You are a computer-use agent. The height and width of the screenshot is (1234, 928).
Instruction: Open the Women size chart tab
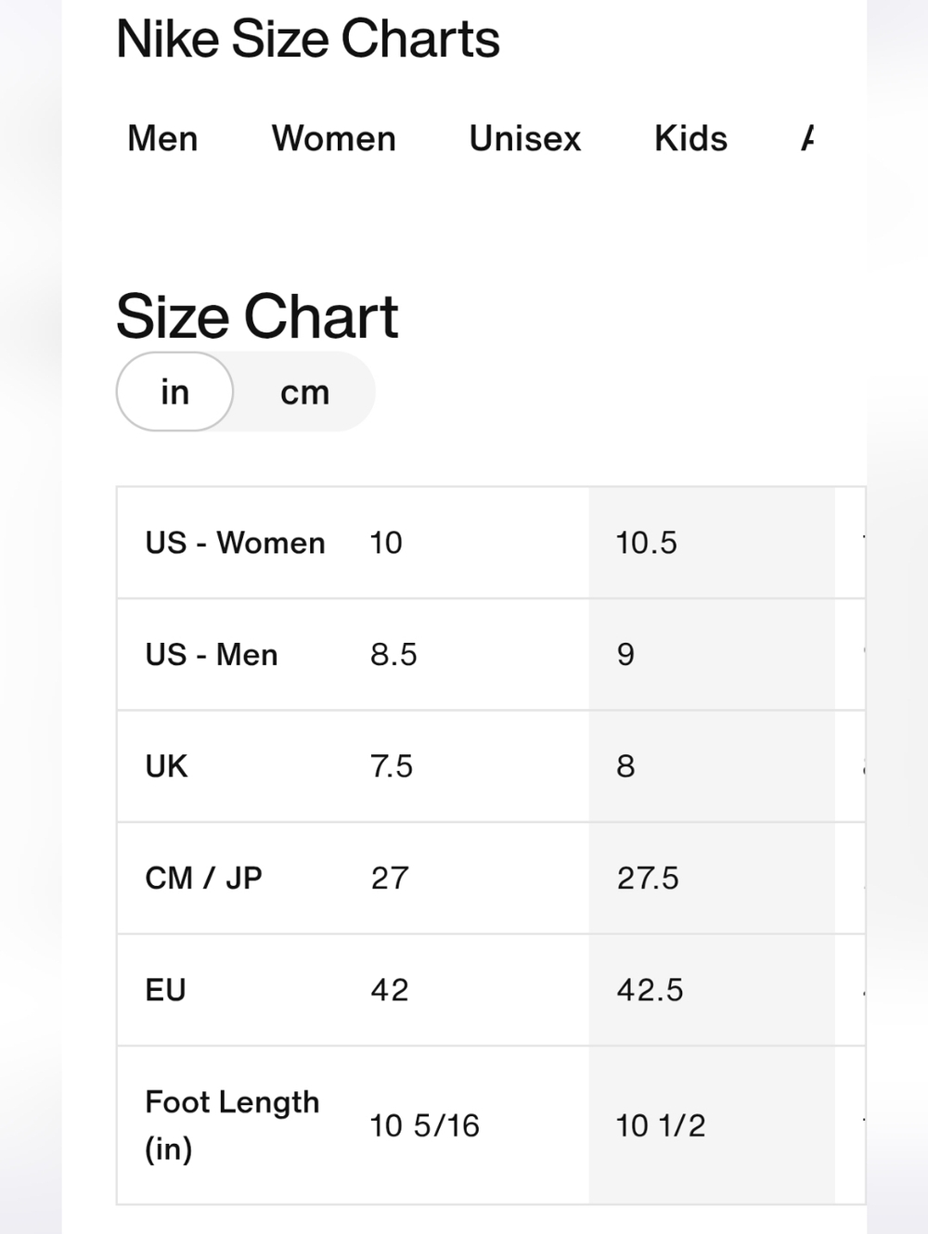(x=334, y=139)
